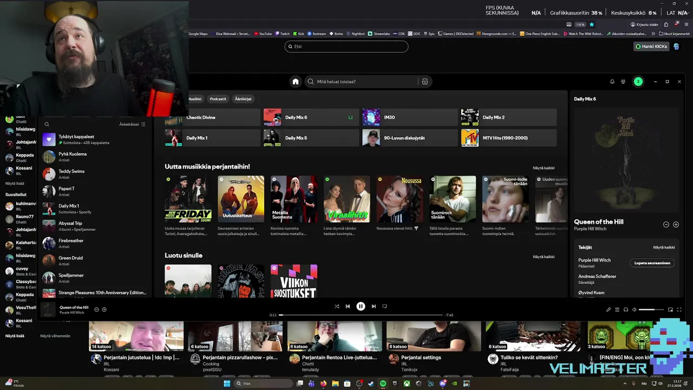The height and width of the screenshot is (390, 693).
Task: Focus Spotify search field Mitä haluat toistaa
Action: point(362,82)
